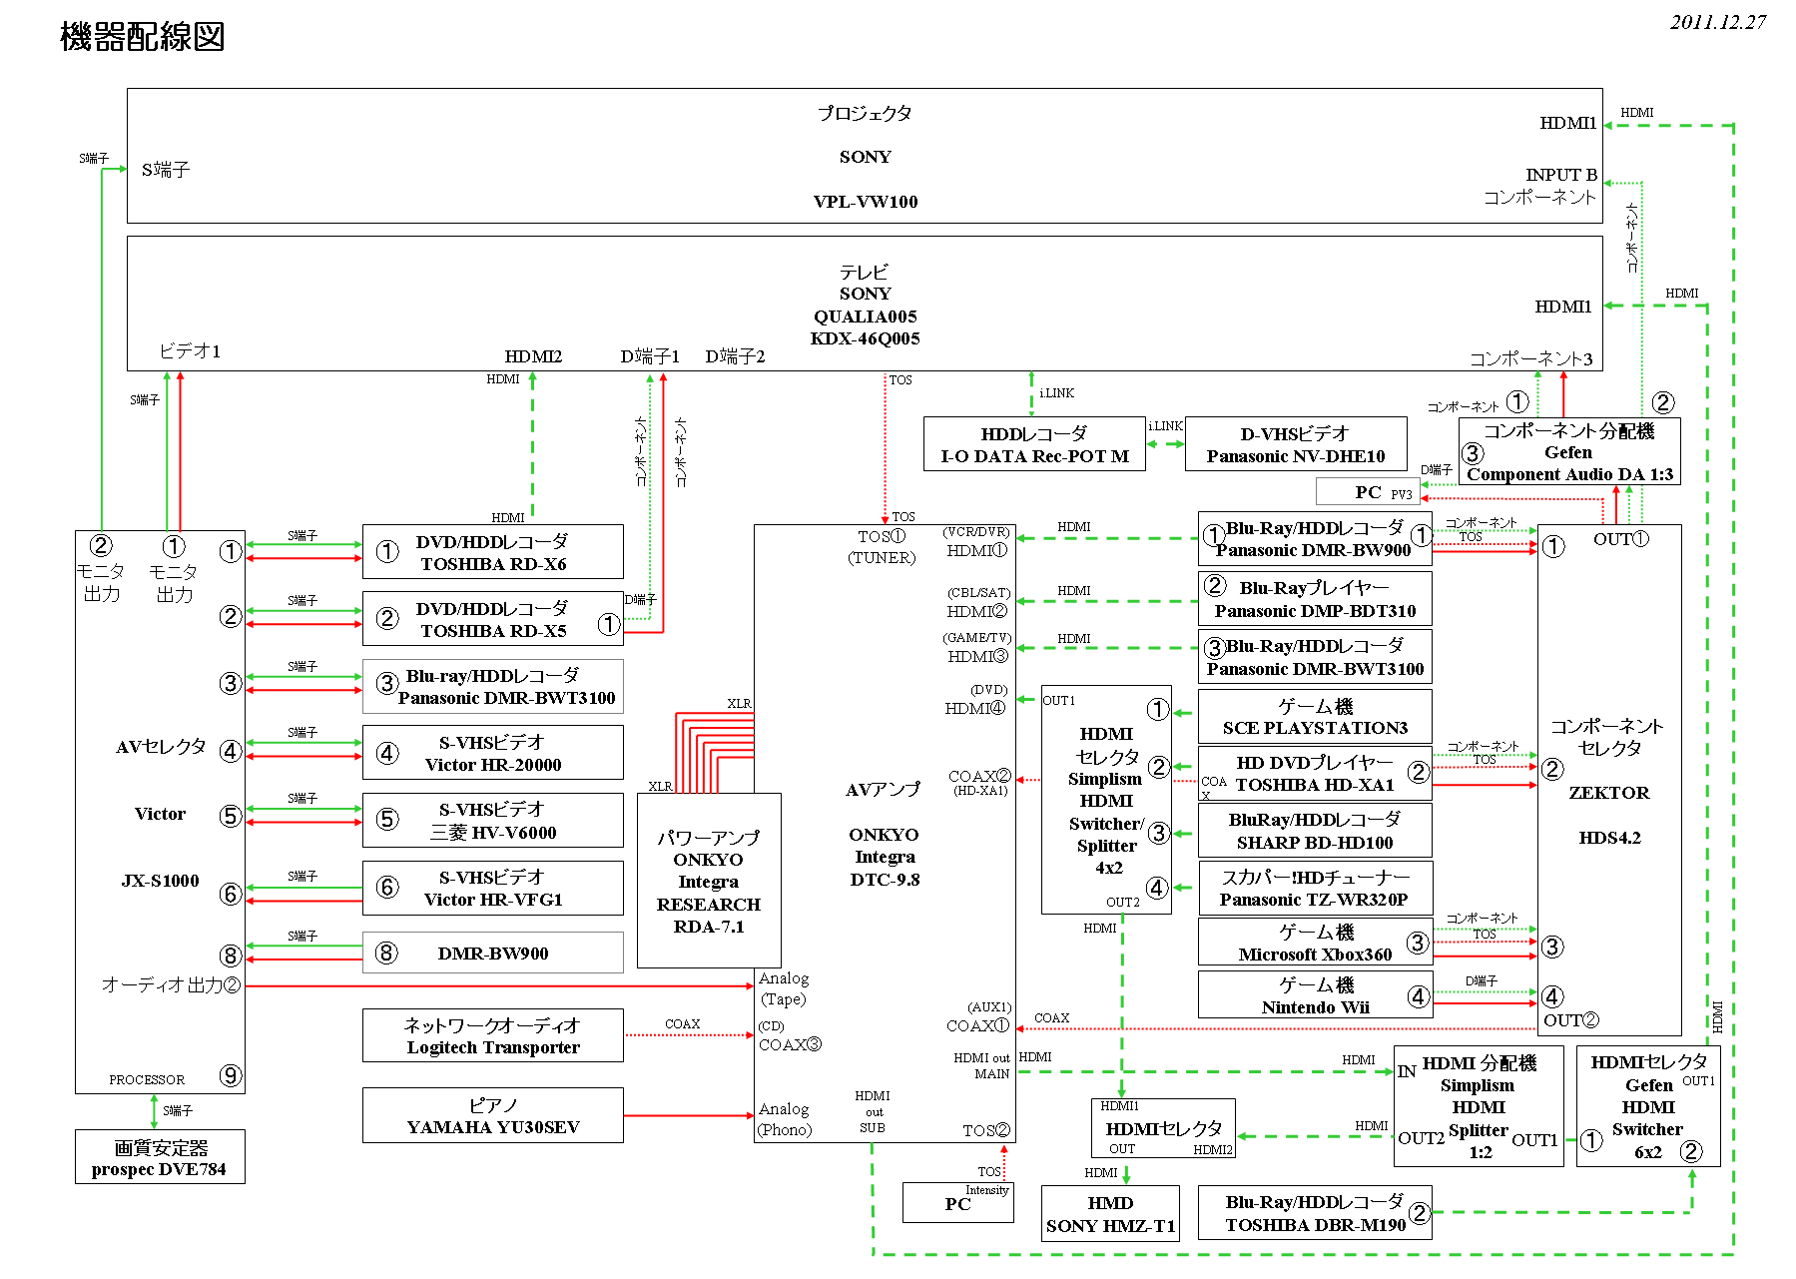The height and width of the screenshot is (1279, 1796).
Task: Click the 2011.12.27 date text
Action: 1717,22
